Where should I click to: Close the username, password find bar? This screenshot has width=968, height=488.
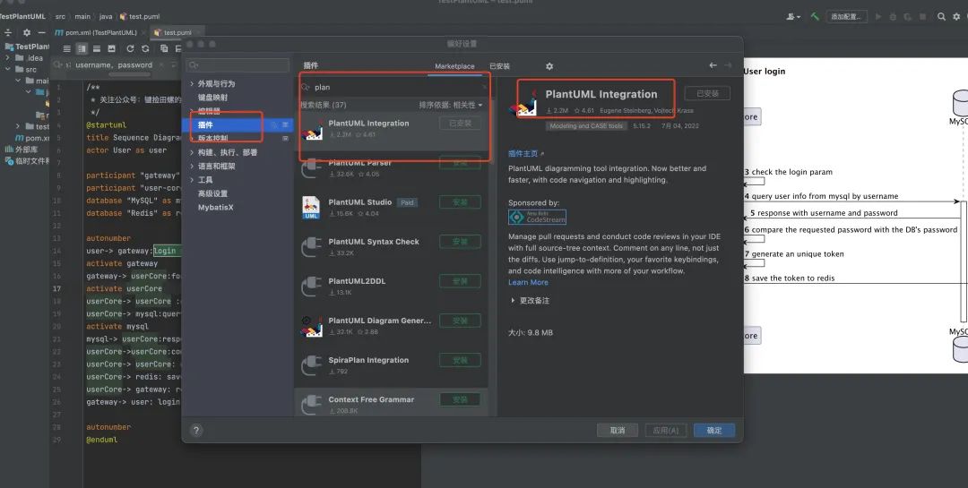161,64
